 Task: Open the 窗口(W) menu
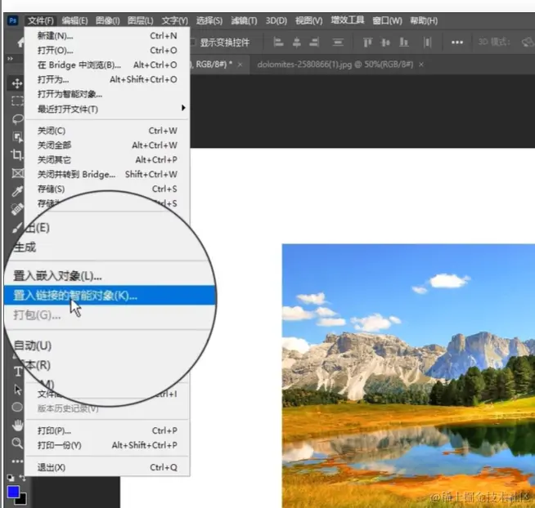point(387,20)
